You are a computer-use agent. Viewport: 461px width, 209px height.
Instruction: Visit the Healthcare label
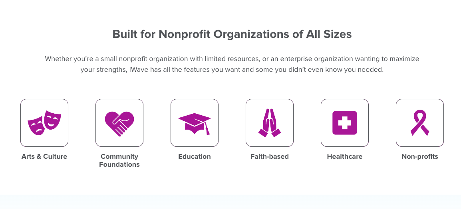point(345,156)
